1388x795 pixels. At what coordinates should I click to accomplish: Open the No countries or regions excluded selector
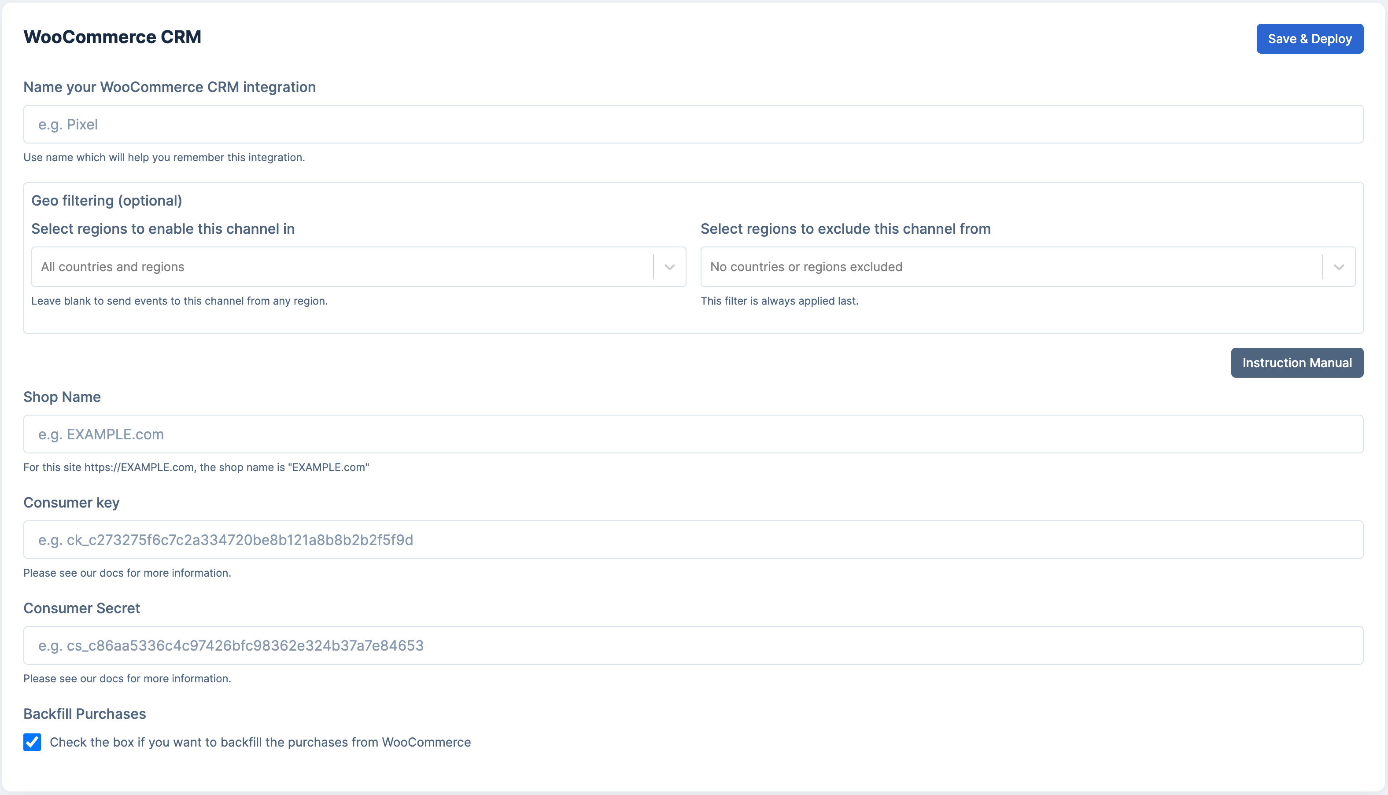tap(1010, 267)
